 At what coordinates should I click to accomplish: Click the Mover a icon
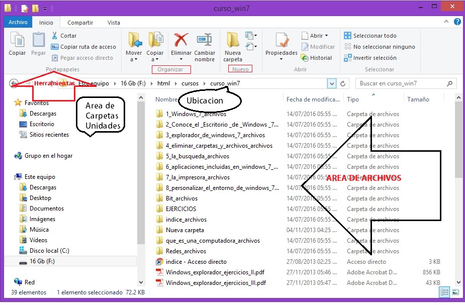[134, 40]
